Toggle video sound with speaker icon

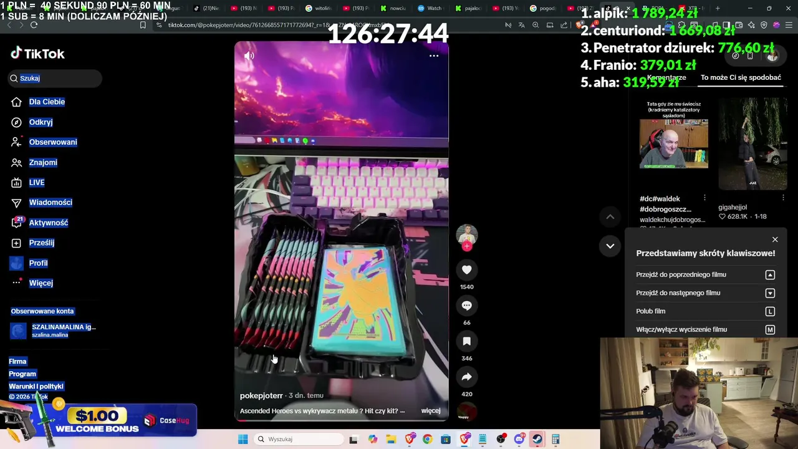click(249, 56)
